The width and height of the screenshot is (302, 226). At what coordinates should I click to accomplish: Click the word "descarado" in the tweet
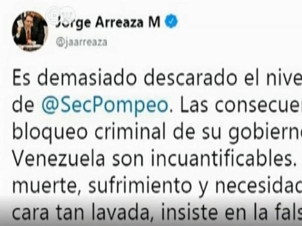[190, 79]
